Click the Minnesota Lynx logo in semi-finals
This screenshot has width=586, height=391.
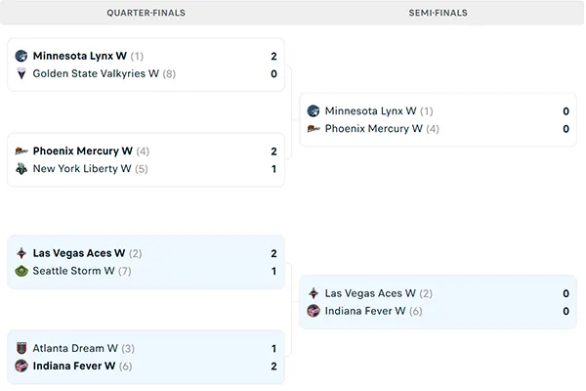tap(314, 111)
